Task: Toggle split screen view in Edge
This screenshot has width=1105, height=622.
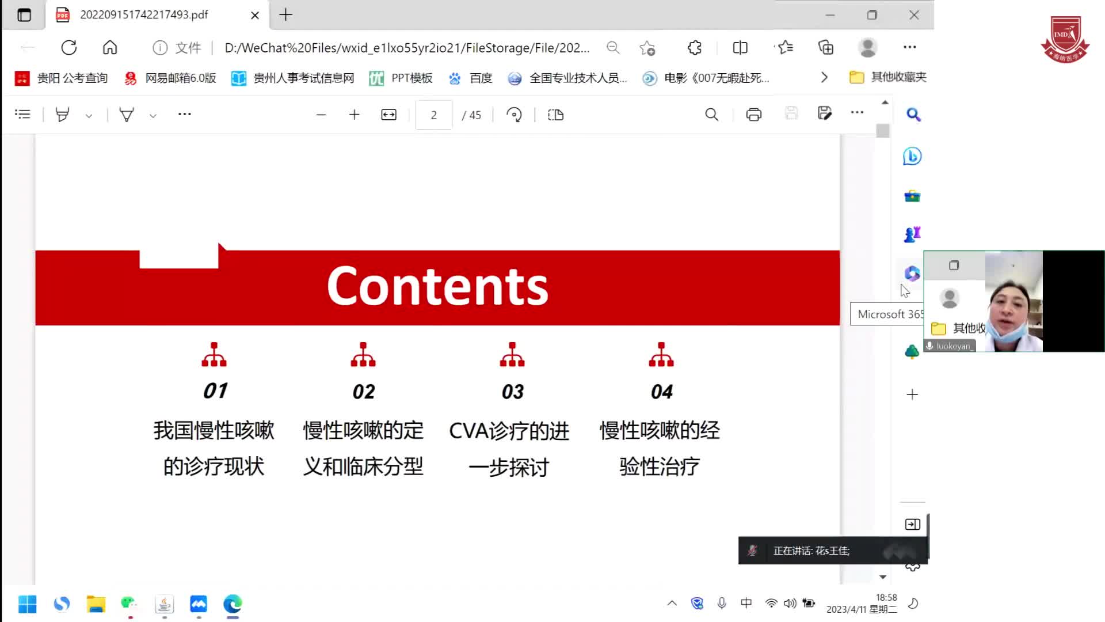Action: click(x=740, y=47)
